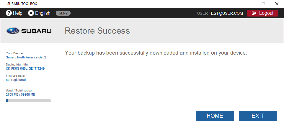Click the SUBARU wordmark text
The height and width of the screenshot is (126, 284).
[x=36, y=31]
